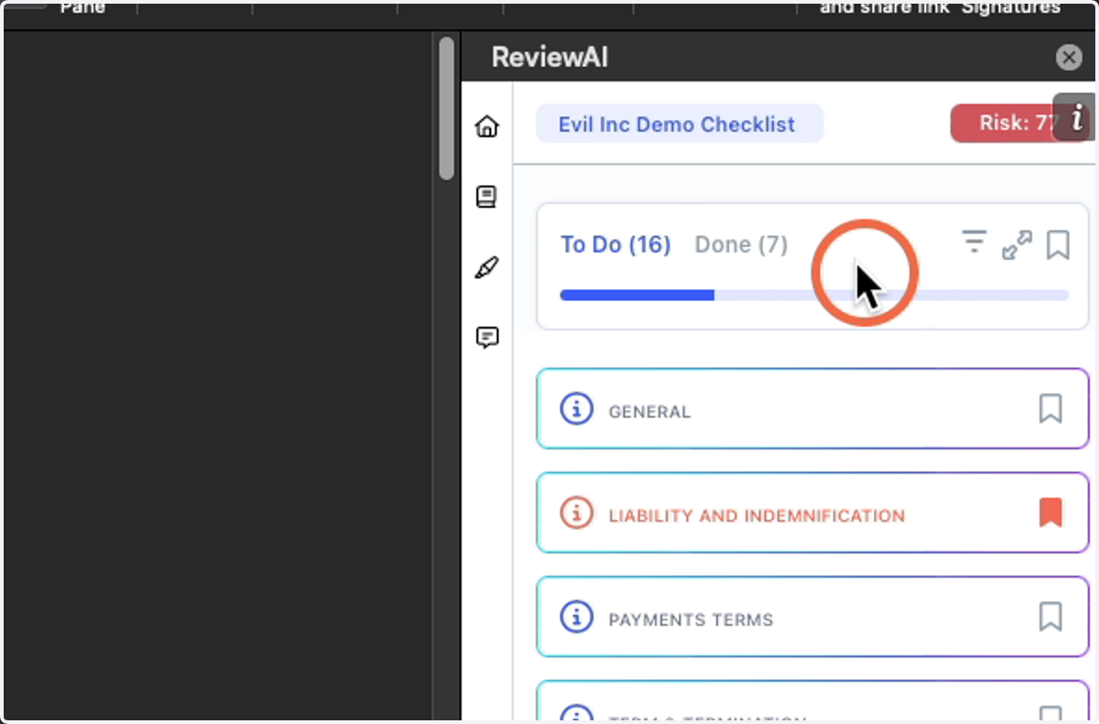Bookmark the GENERAL section
The image size is (1099, 724).
pos(1050,408)
